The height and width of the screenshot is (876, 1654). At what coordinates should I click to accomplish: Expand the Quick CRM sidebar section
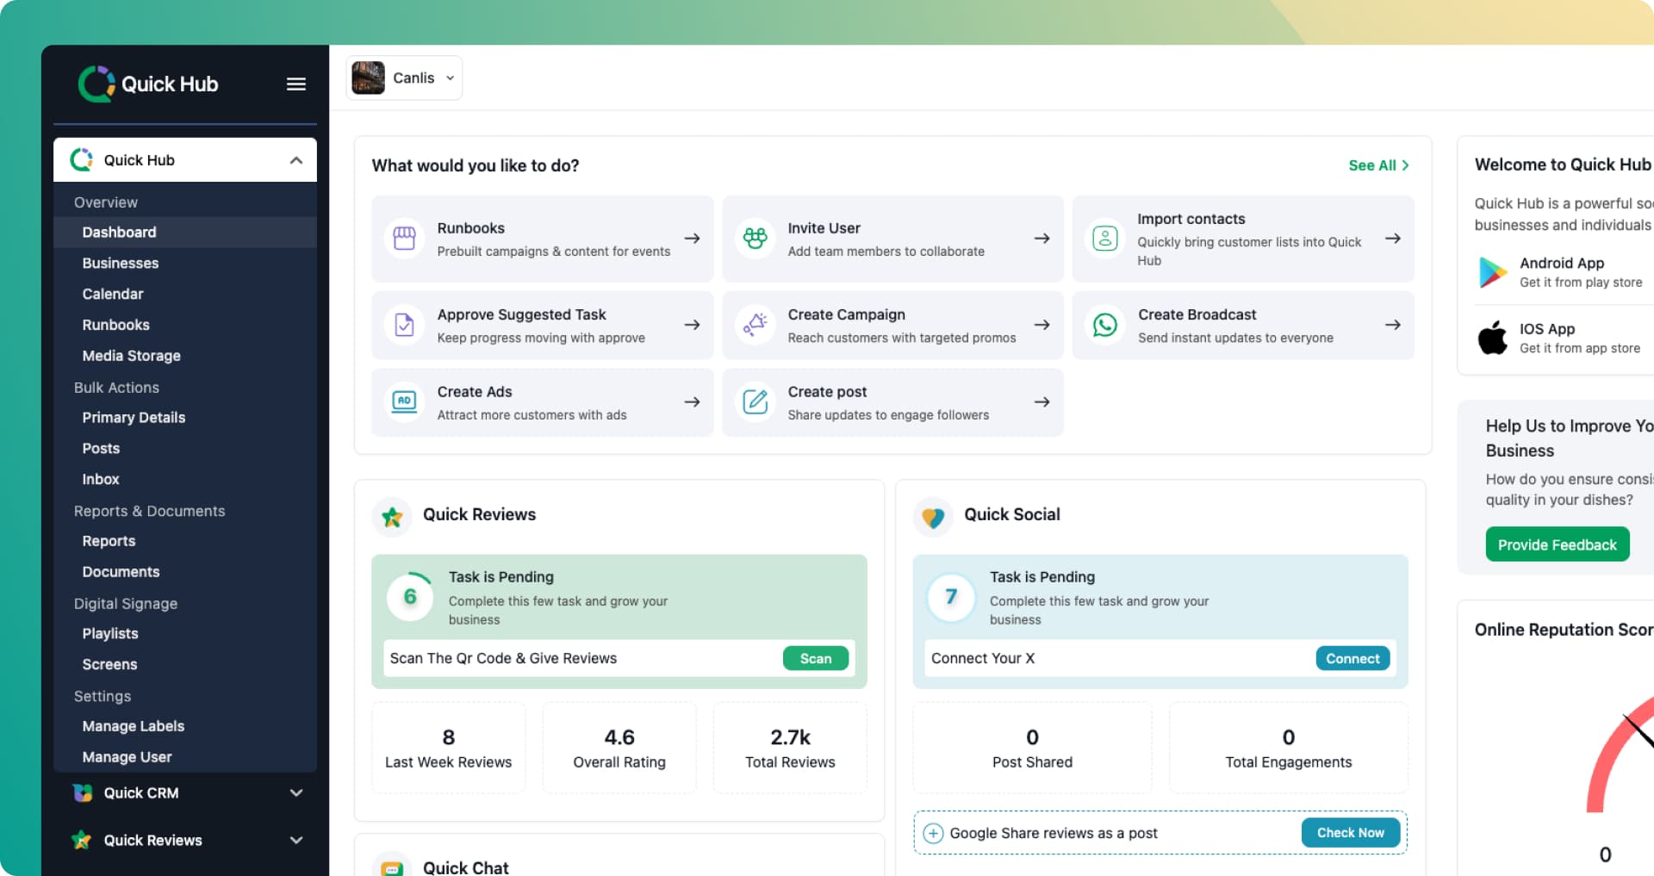point(295,792)
